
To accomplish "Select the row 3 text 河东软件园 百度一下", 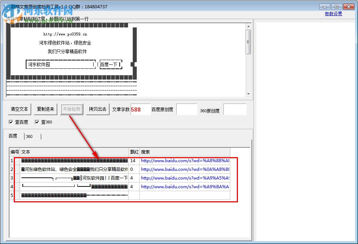I will pyautogui.click(x=74, y=178).
